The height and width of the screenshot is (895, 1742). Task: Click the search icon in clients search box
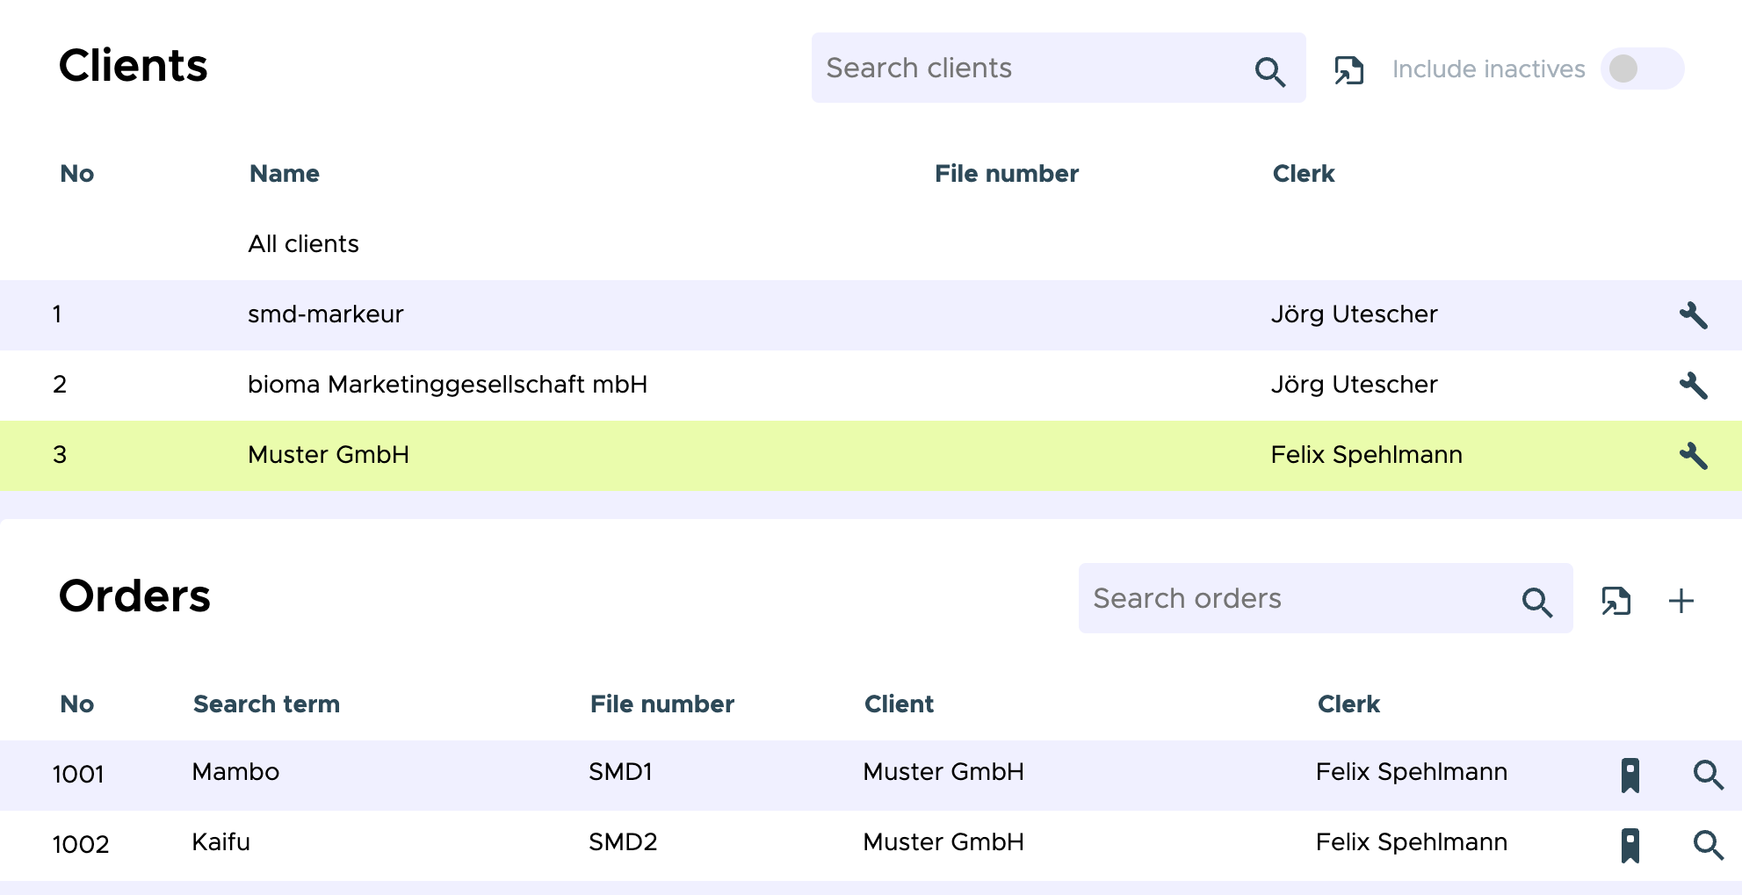point(1269,71)
